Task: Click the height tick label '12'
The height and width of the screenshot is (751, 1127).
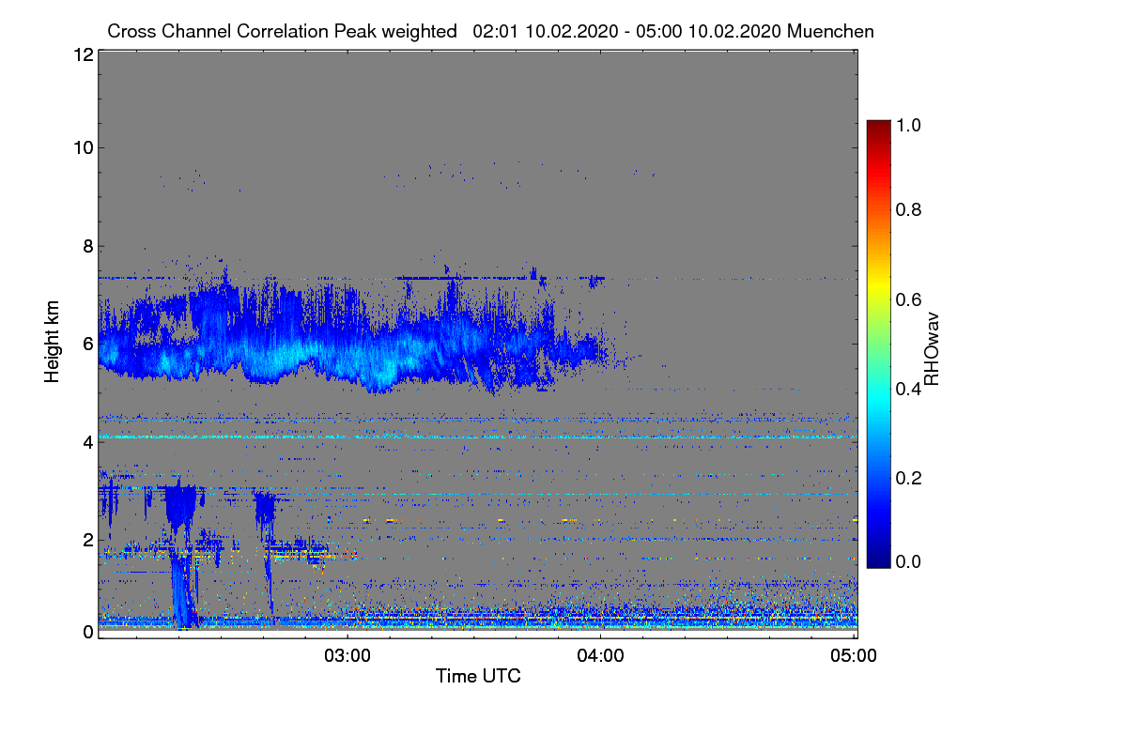Action: pyautogui.click(x=82, y=55)
